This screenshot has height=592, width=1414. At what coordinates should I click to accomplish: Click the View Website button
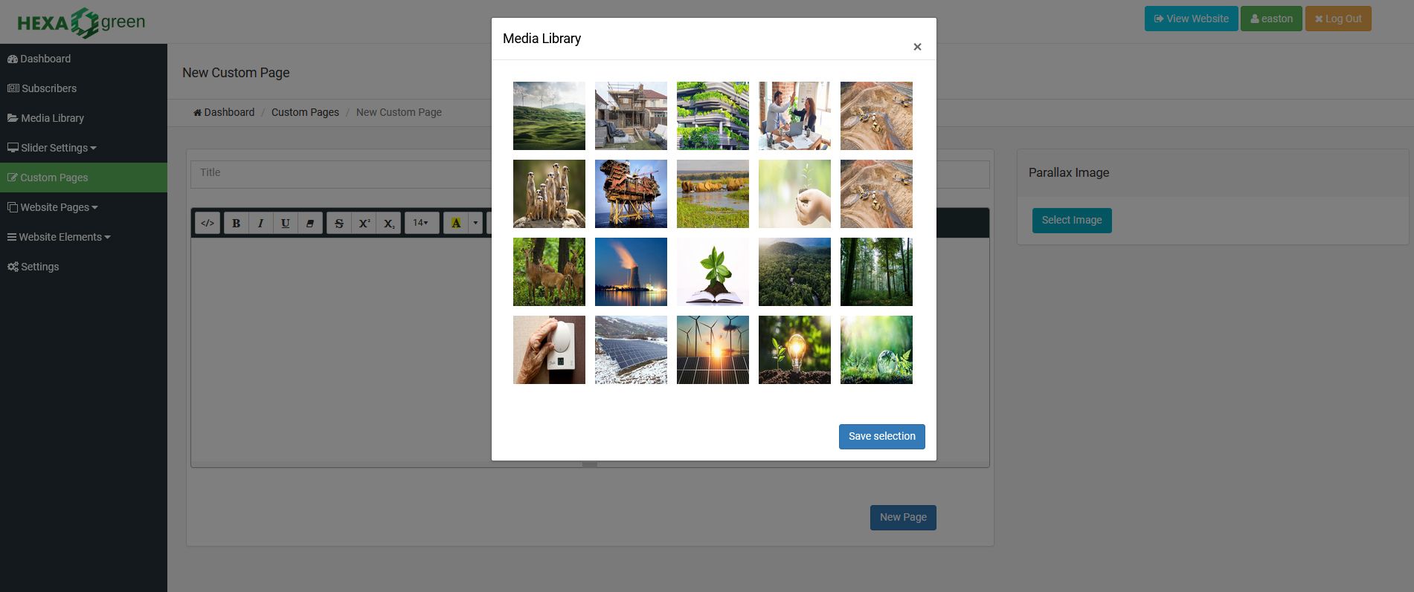click(x=1191, y=19)
